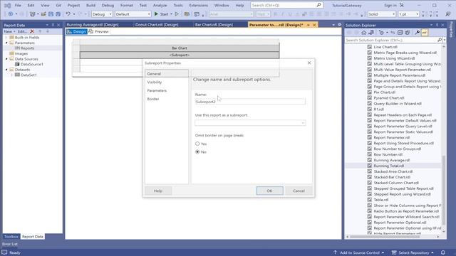Click OK in Subreport Properties dialog
This screenshot has width=456, height=256.
tap(269, 191)
